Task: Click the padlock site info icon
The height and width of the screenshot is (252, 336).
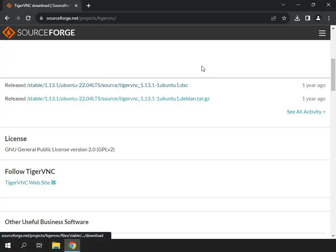Action: (x=41, y=18)
